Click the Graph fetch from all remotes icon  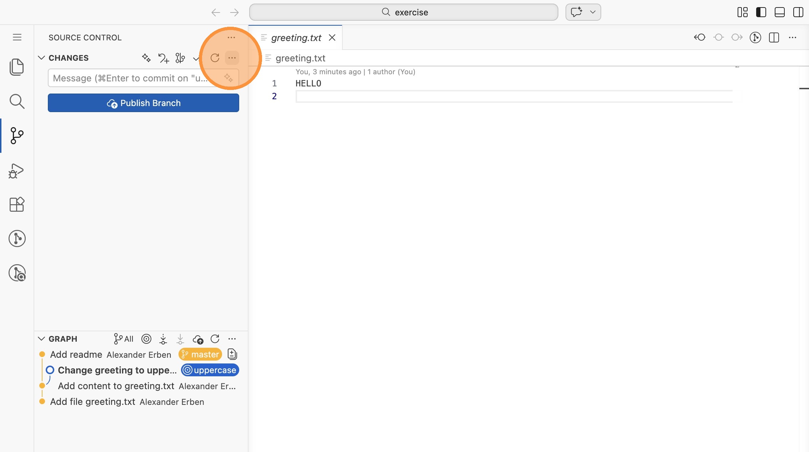(x=163, y=339)
